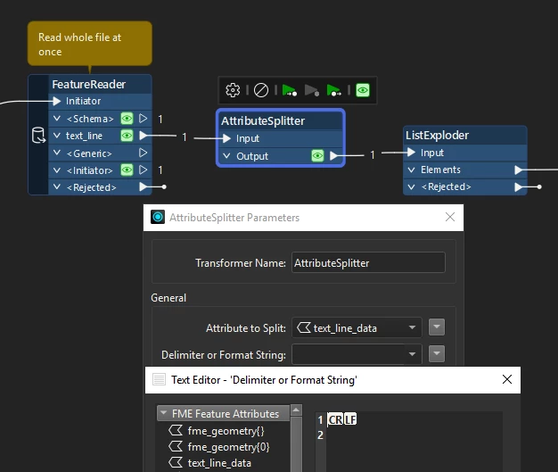Expand FeatureReader Schema port attributes
558x472 pixels.
click(56, 119)
